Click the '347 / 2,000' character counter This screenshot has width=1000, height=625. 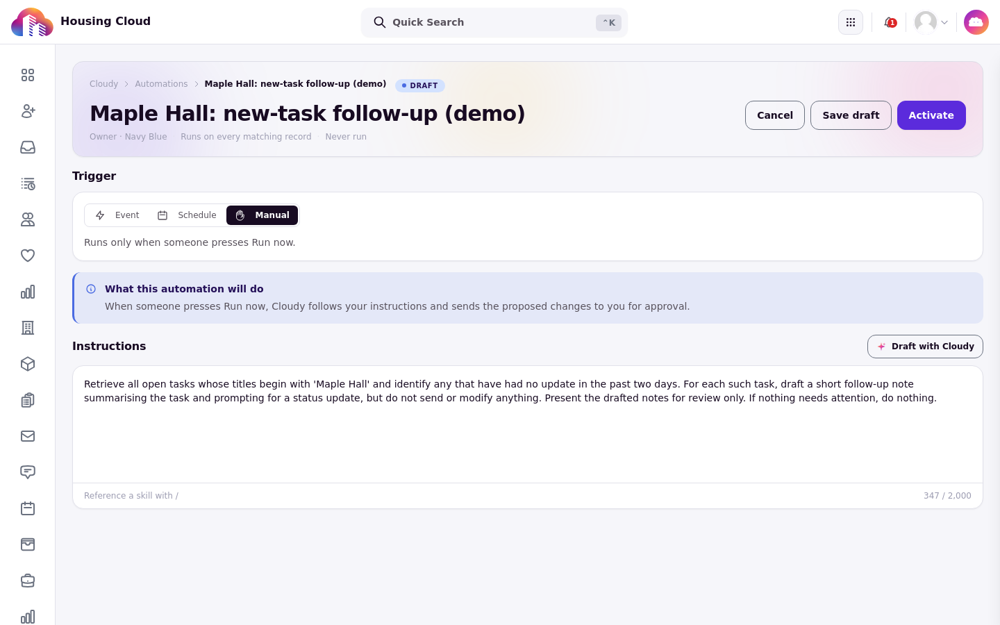(947, 496)
